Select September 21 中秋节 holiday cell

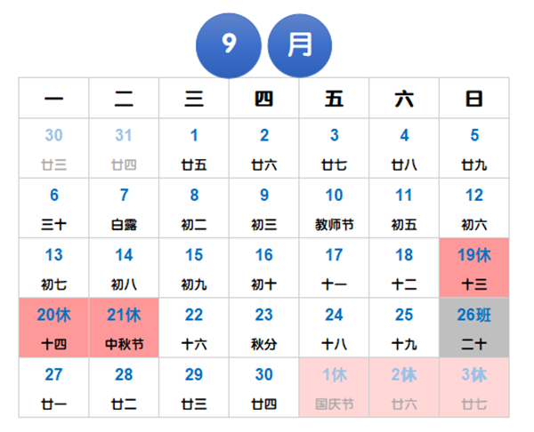click(124, 327)
